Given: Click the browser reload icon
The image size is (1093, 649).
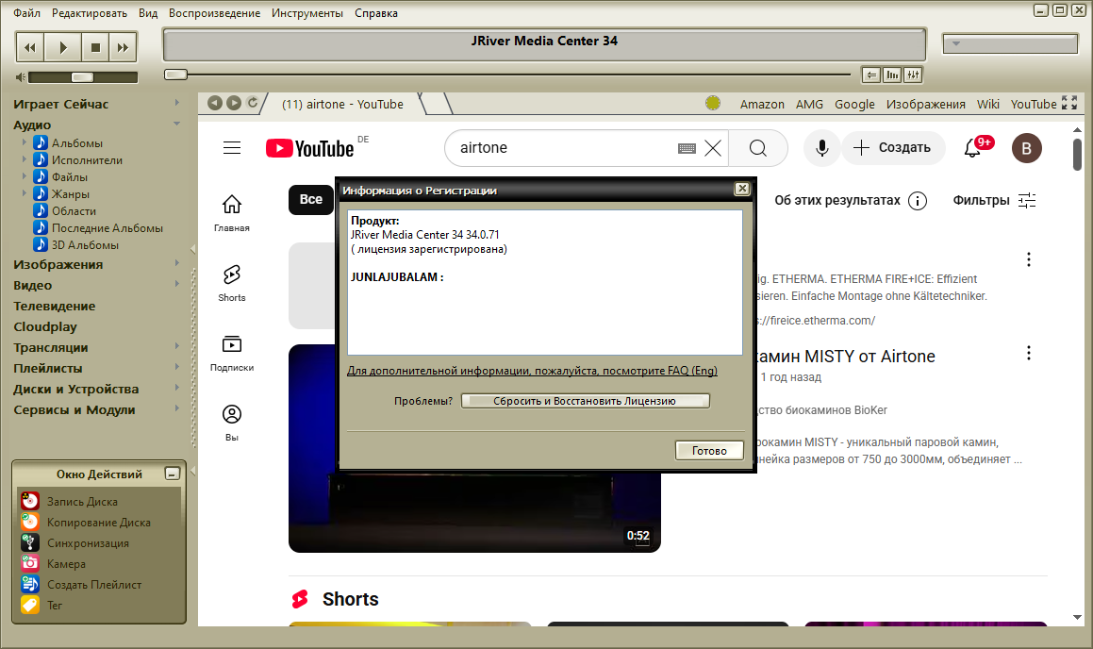Looking at the screenshot, I should 252,104.
